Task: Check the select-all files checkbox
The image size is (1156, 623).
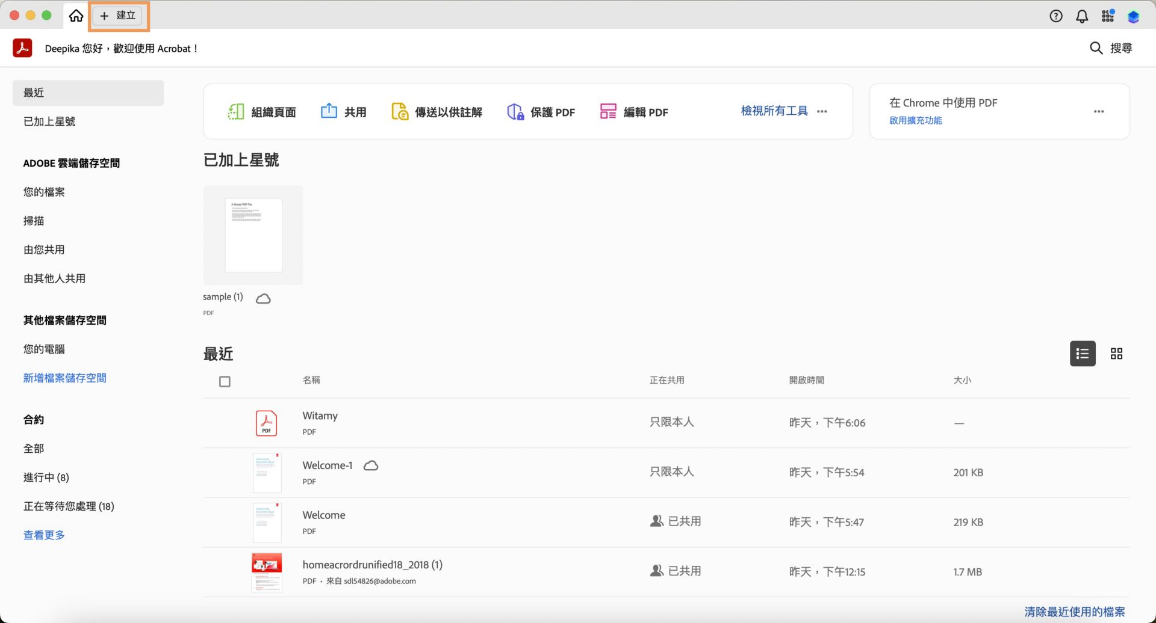Action: tap(225, 381)
